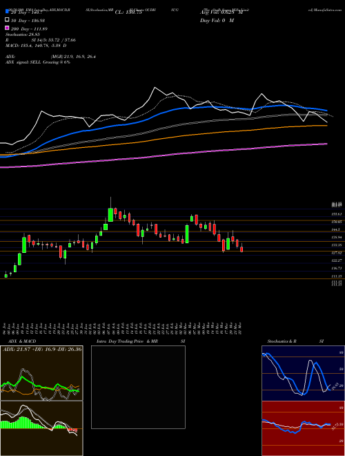Viewport: 345px width, 456px height.
Task: Click the 'Intra Day Trading Price & MR' title
Action: (127, 341)
